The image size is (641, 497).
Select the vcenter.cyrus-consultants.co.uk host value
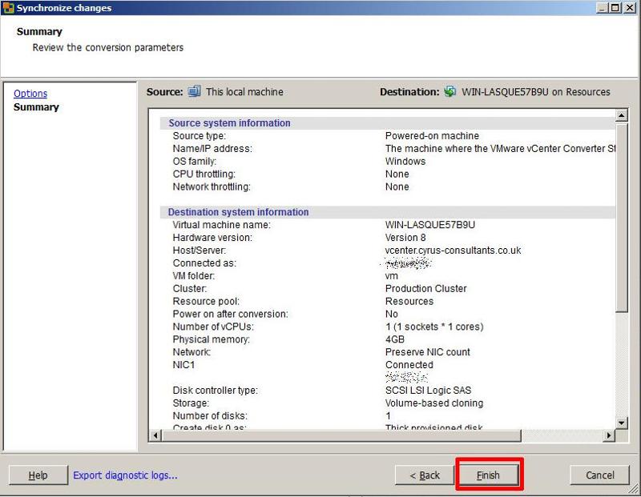coord(453,251)
